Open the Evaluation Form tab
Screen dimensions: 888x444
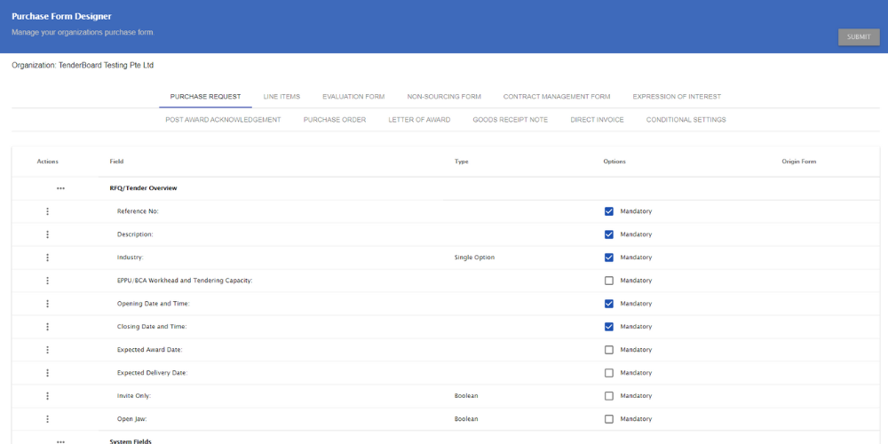point(353,97)
